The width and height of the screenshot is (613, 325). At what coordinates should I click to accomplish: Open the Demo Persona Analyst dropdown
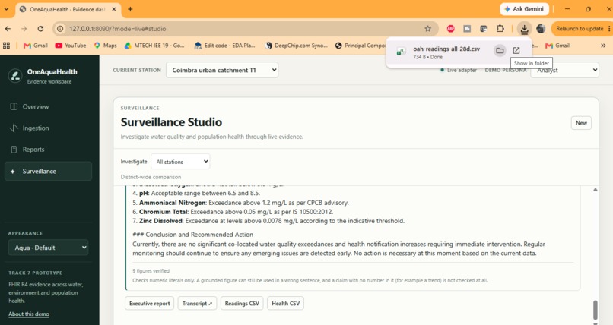564,70
